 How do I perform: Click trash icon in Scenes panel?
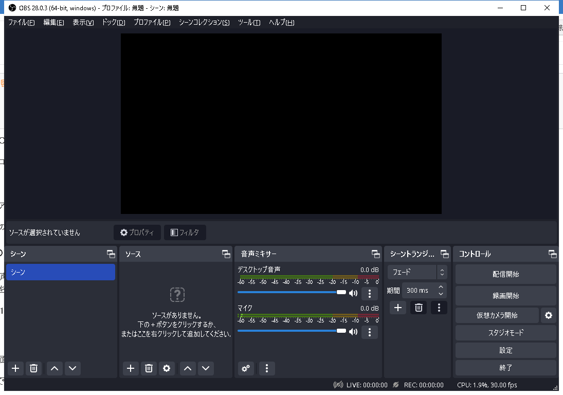(x=33, y=368)
